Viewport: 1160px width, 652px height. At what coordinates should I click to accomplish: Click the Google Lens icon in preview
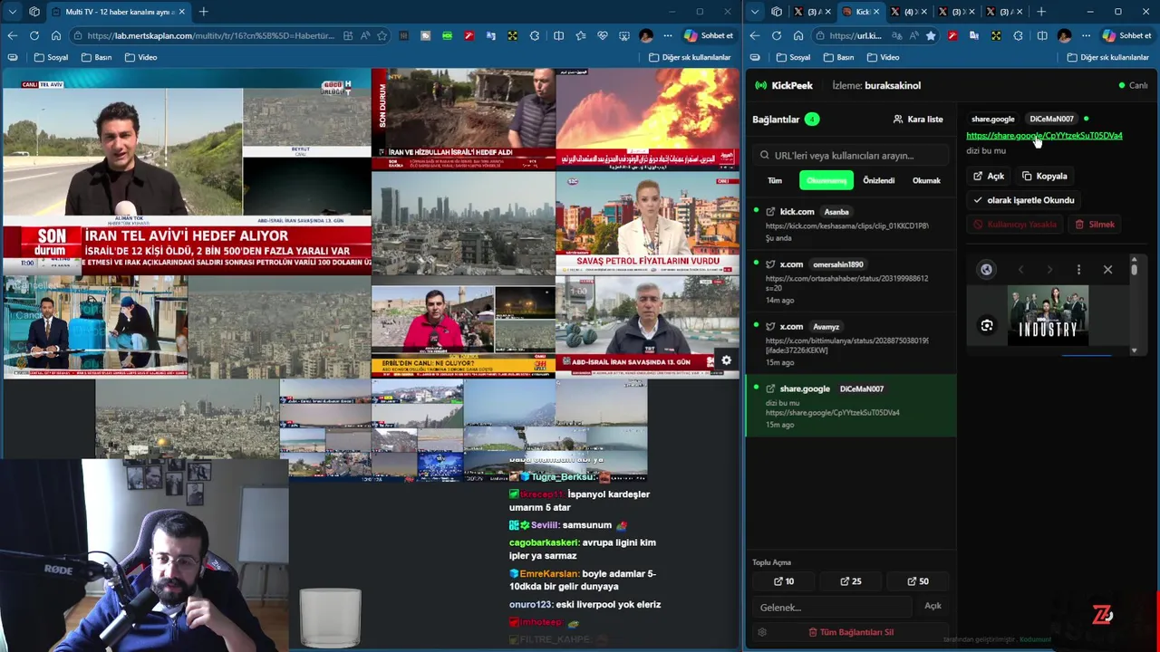(x=987, y=326)
